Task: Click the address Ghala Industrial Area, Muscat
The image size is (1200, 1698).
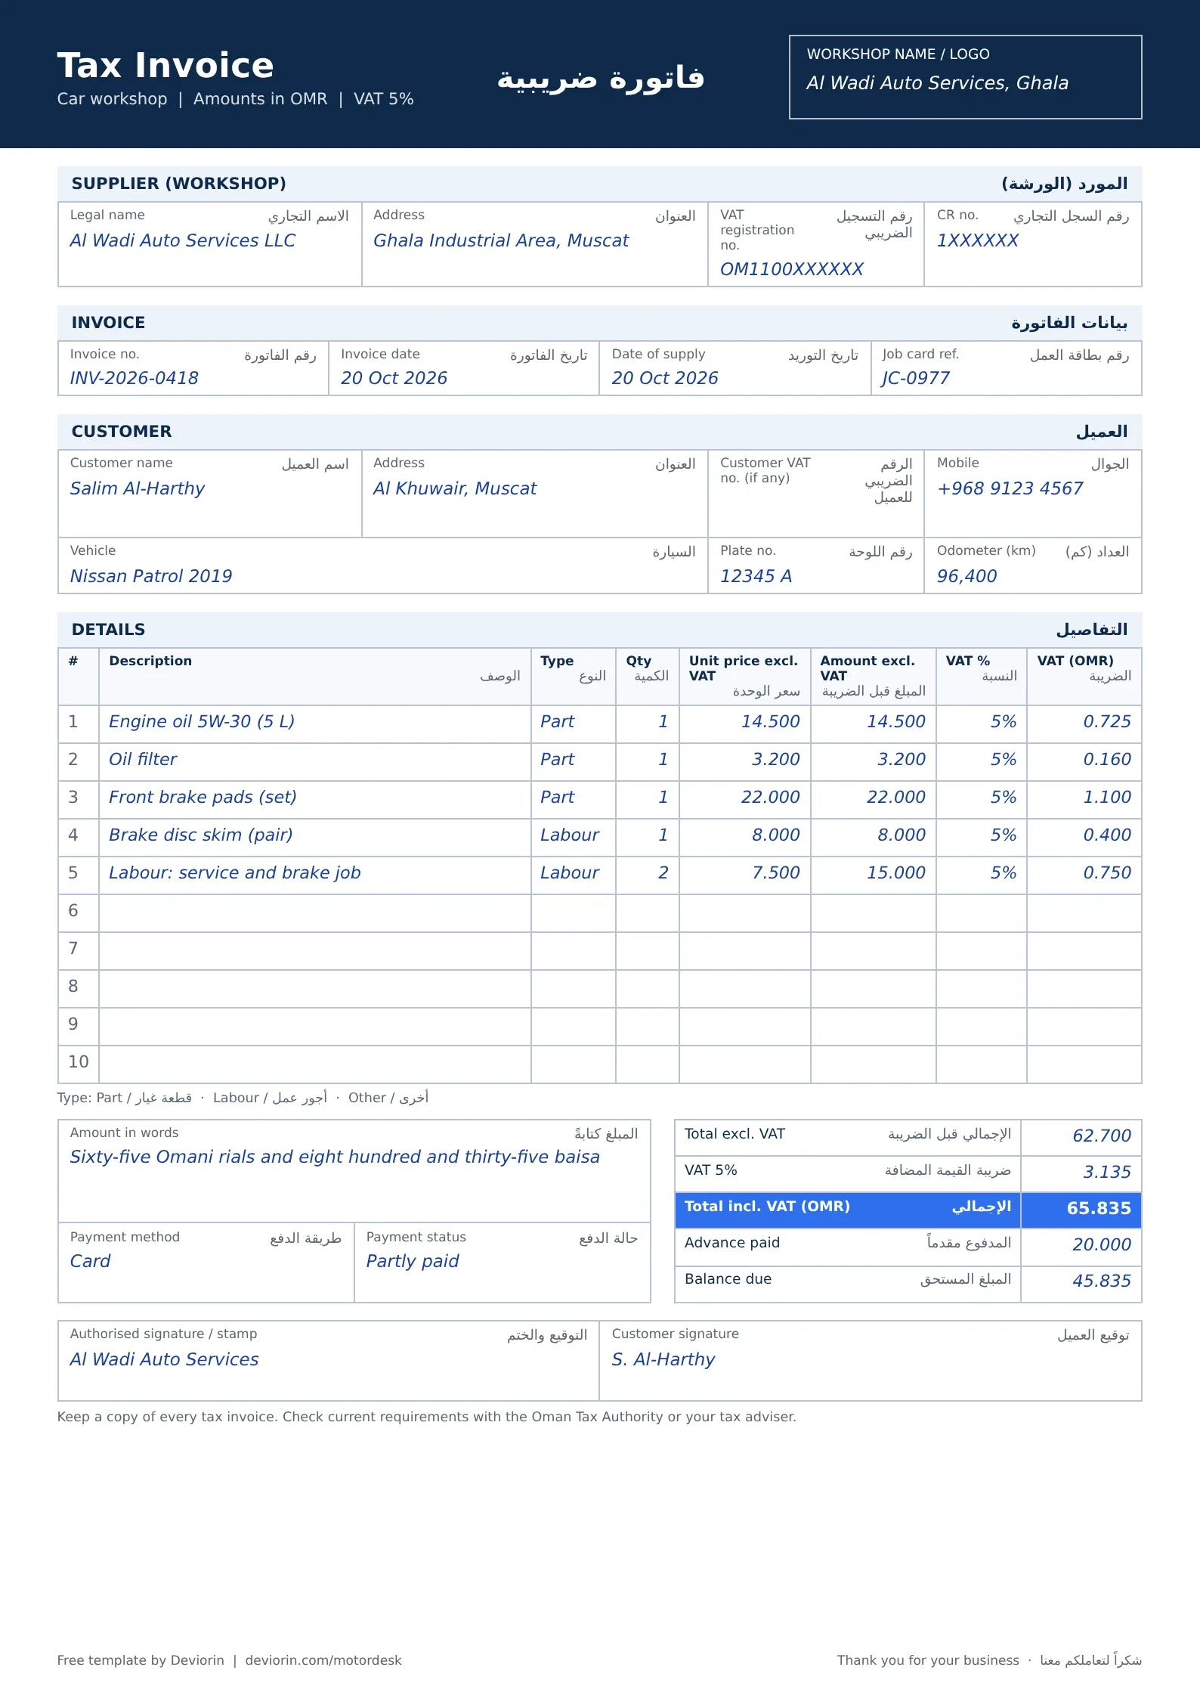Action: point(500,240)
